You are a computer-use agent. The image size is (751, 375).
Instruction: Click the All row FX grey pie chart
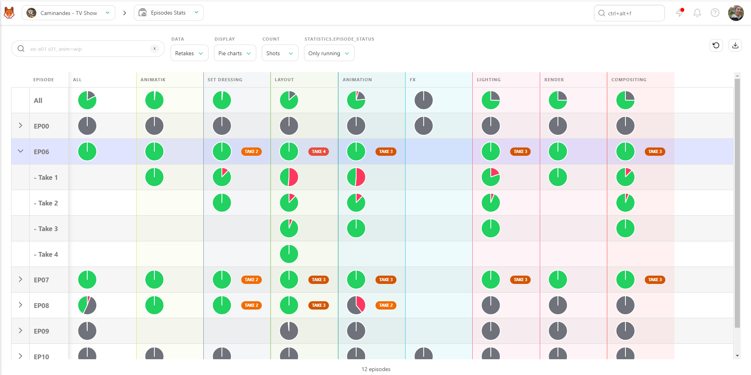pos(424,100)
